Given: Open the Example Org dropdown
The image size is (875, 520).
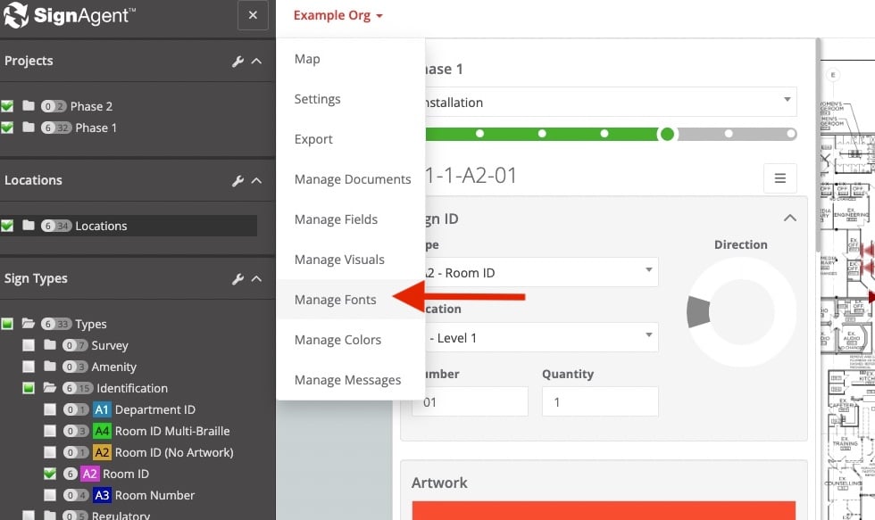Looking at the screenshot, I should (x=337, y=15).
